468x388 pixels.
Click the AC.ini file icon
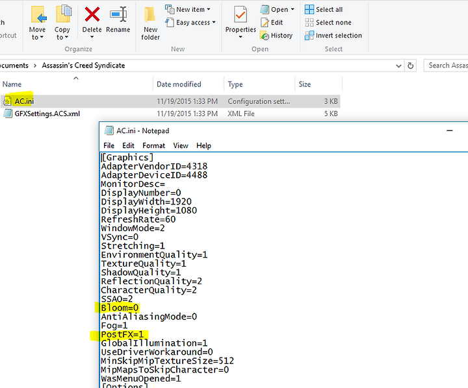pos(7,101)
